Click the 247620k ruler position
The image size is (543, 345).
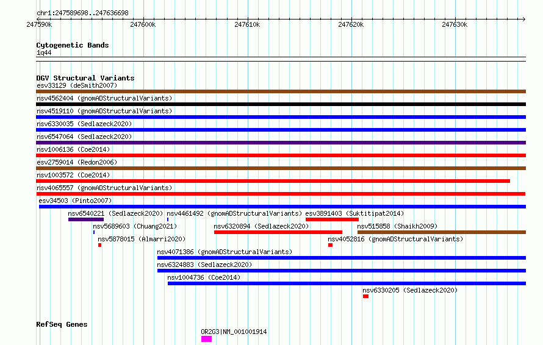pyautogui.click(x=351, y=24)
